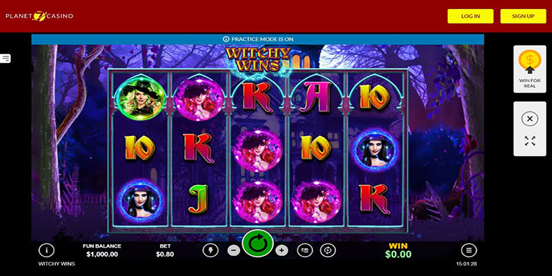Toggle fullscreen with expand arrows icon
552x276 pixels.
[530, 141]
